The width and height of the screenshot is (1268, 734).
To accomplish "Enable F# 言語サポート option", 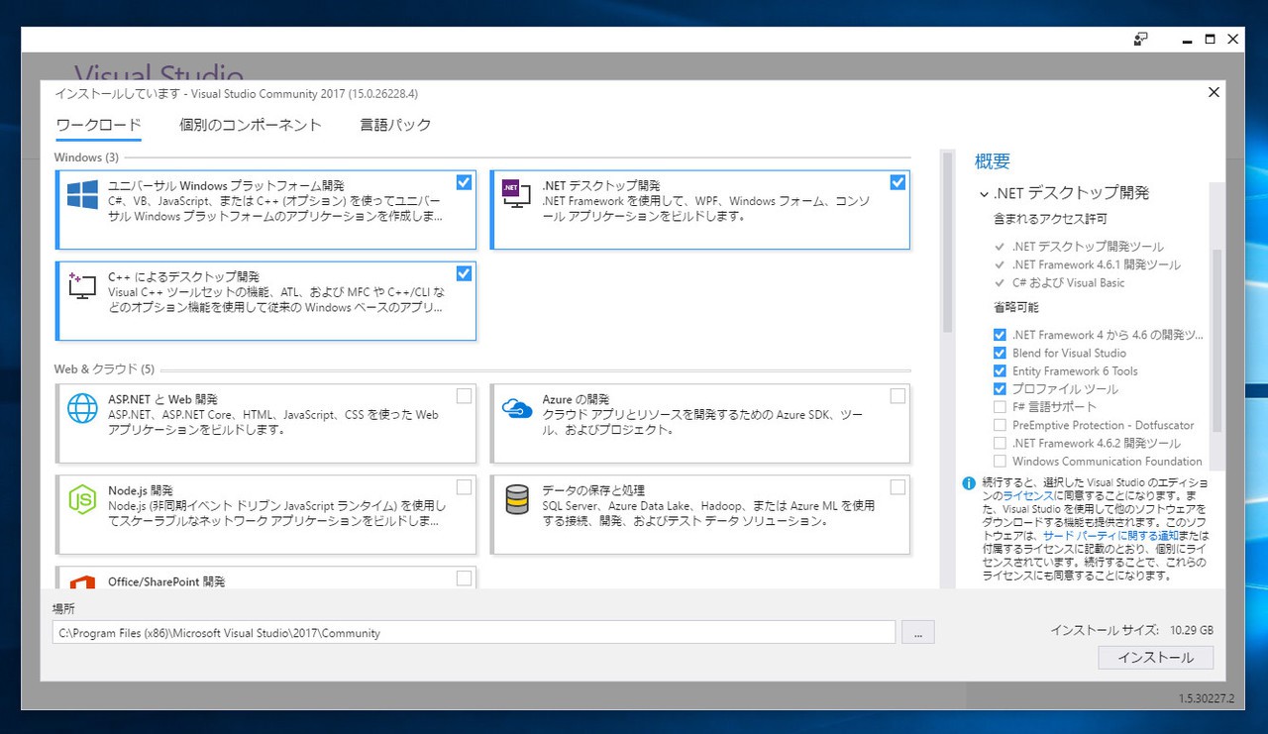I will [1000, 407].
